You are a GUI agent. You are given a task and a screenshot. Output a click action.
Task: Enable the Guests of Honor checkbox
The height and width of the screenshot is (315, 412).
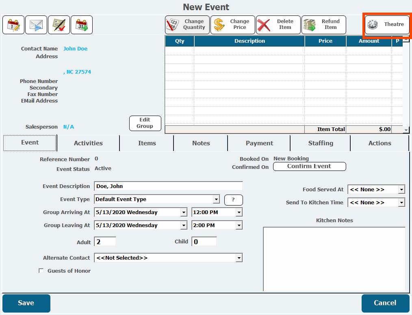(41, 271)
